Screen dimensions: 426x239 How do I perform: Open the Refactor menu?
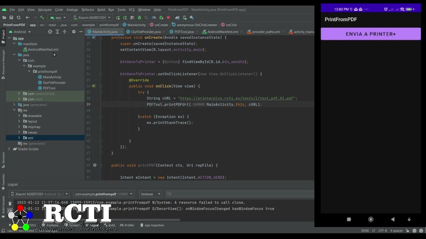pyautogui.click(x=88, y=10)
